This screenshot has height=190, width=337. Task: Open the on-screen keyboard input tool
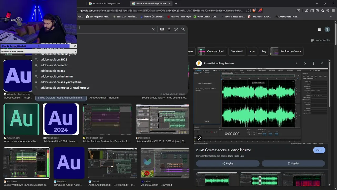162,29
